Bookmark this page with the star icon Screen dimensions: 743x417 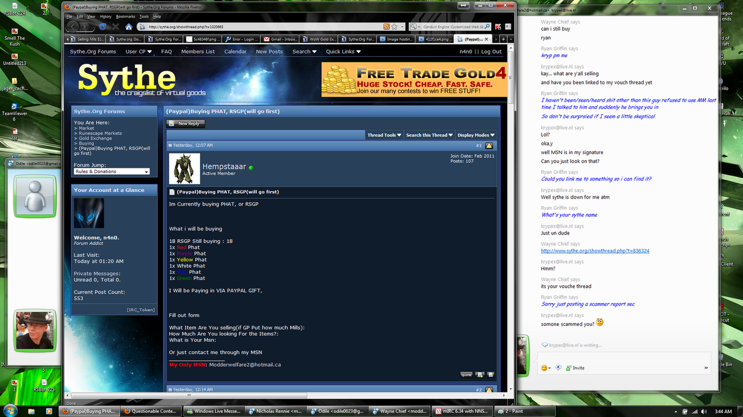click(x=394, y=27)
